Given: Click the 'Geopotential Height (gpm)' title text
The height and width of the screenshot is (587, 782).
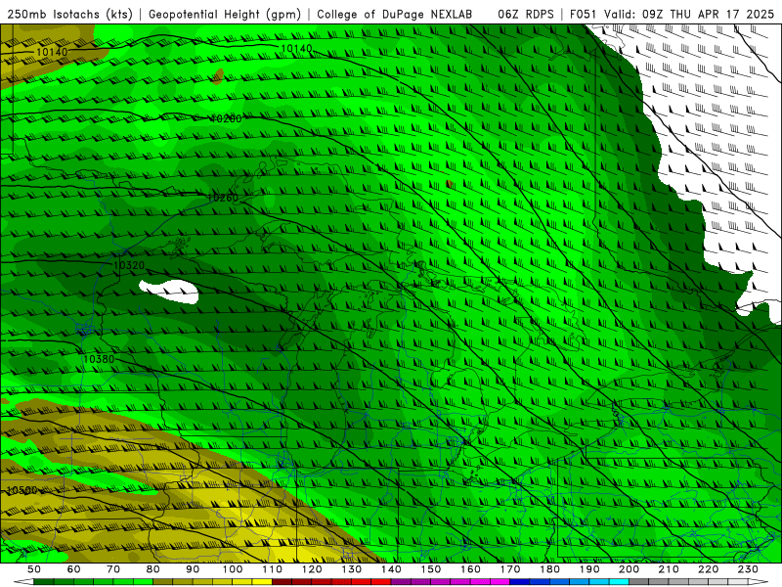Looking at the screenshot, I should (x=225, y=15).
